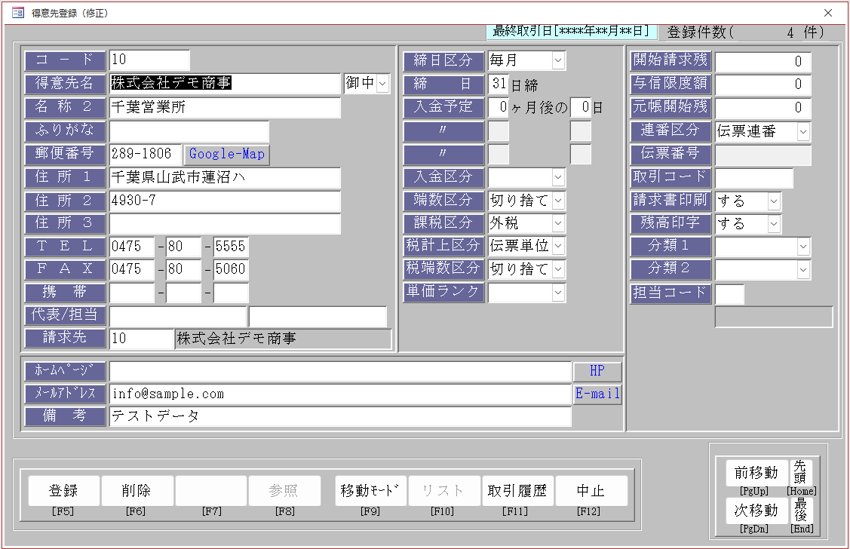This screenshot has height=549, width=850.
Task: Click the TEL area code field 0475
Action: tap(132, 247)
